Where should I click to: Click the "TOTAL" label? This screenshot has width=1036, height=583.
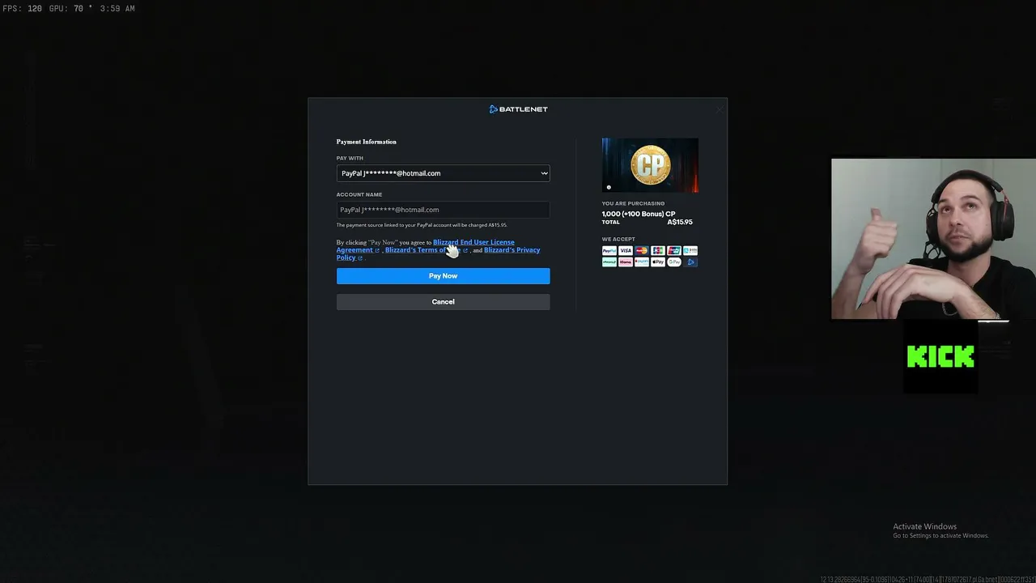610,222
